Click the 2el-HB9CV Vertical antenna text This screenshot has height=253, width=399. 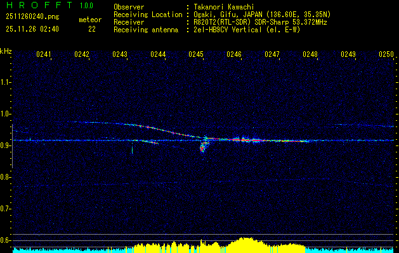(x=247, y=30)
